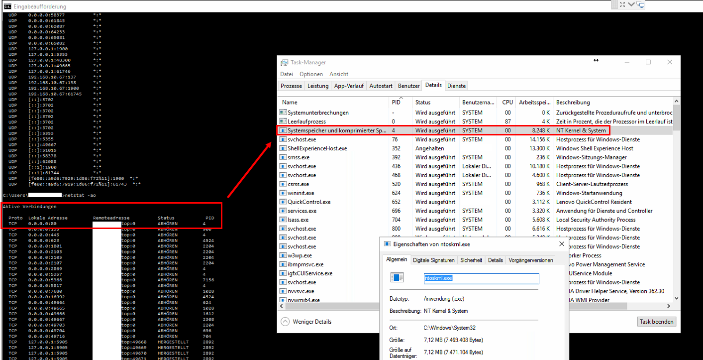
Task: Click the QuickControl.exe process icon
Action: point(284,202)
